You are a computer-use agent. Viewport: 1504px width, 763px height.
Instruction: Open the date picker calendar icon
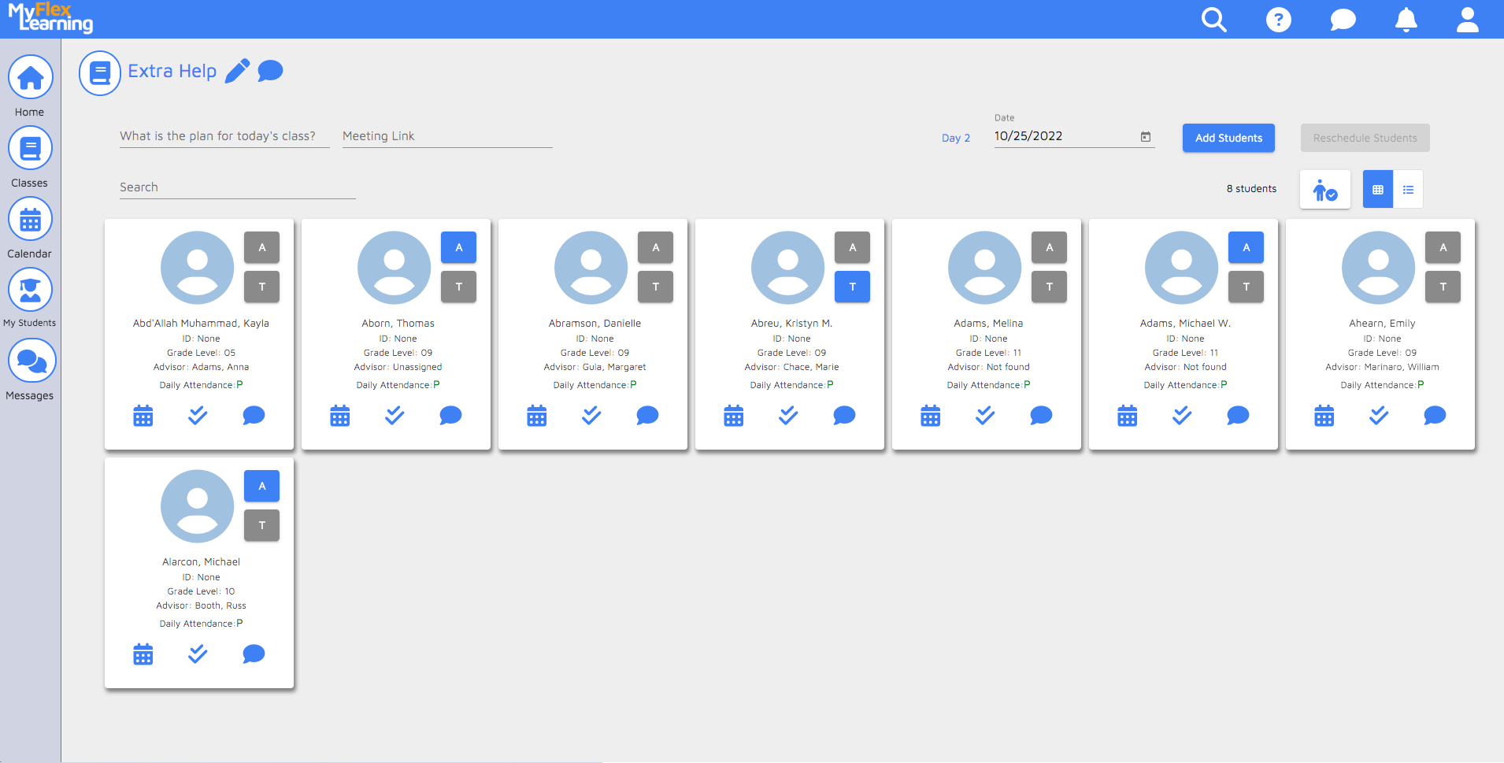(x=1146, y=137)
